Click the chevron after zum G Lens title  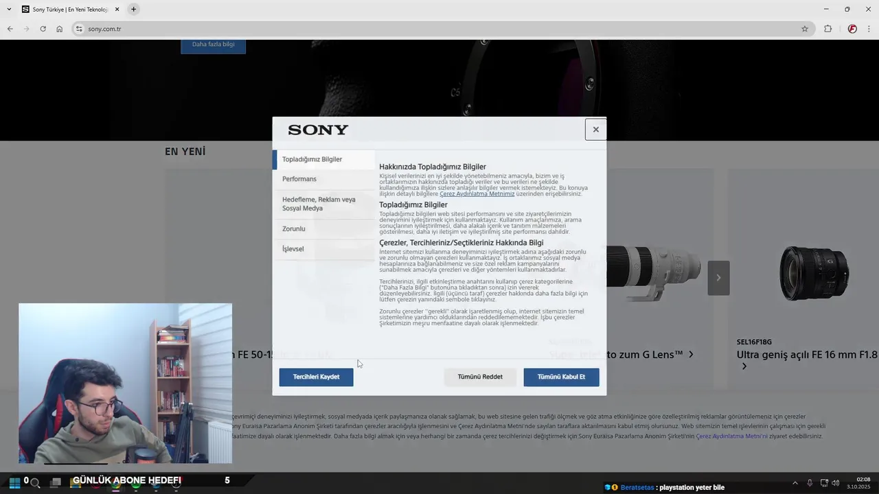click(x=691, y=355)
